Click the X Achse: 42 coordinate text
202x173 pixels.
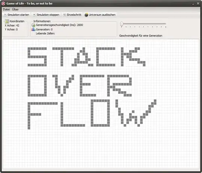tap(12, 25)
